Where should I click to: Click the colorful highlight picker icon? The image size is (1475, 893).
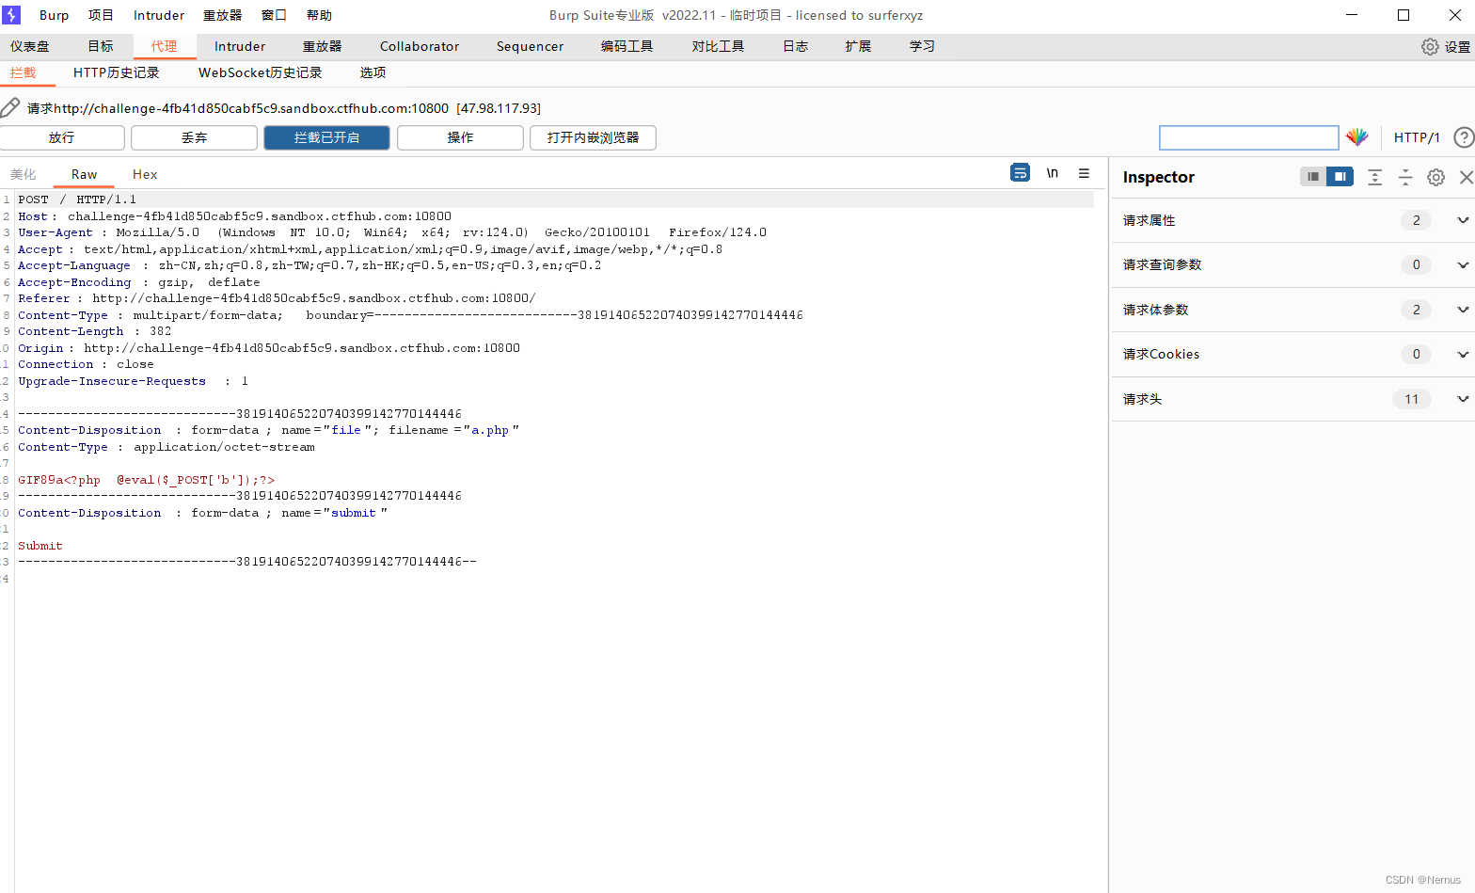pyautogui.click(x=1356, y=137)
